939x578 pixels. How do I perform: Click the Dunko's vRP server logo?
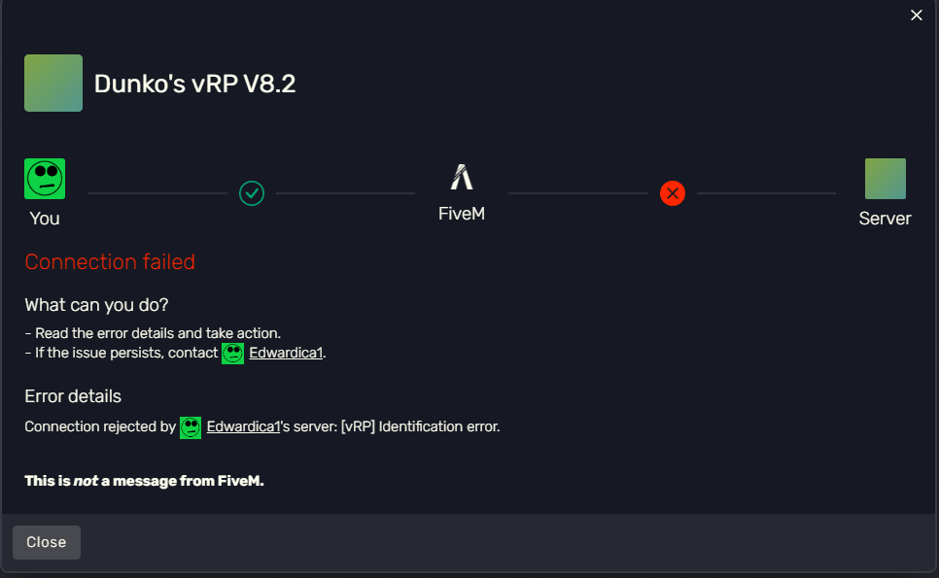click(53, 83)
